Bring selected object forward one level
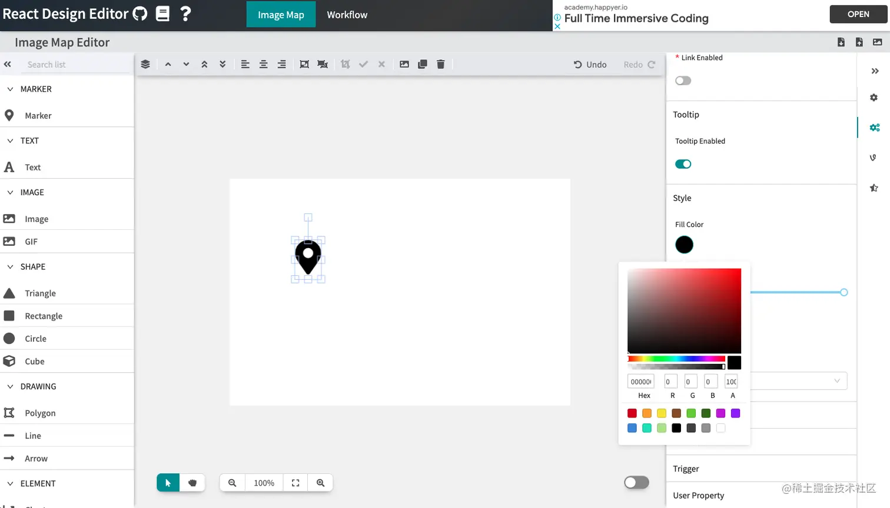The height and width of the screenshot is (508, 890). click(x=168, y=64)
